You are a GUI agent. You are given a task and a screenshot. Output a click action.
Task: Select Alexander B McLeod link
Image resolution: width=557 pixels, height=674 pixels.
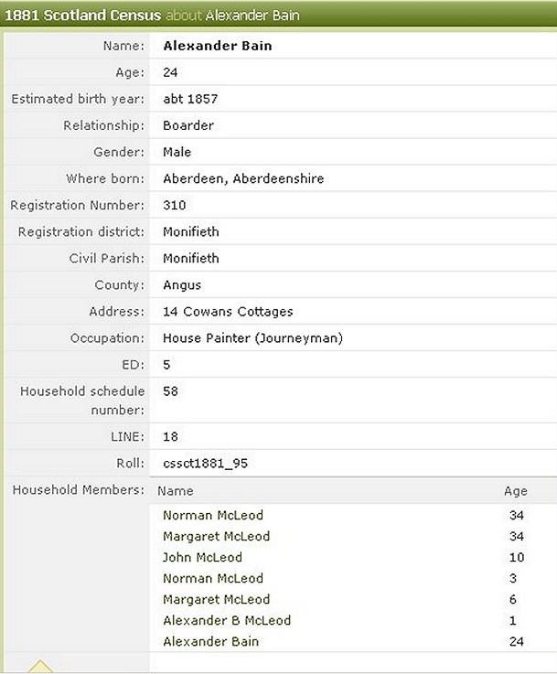[x=226, y=620]
